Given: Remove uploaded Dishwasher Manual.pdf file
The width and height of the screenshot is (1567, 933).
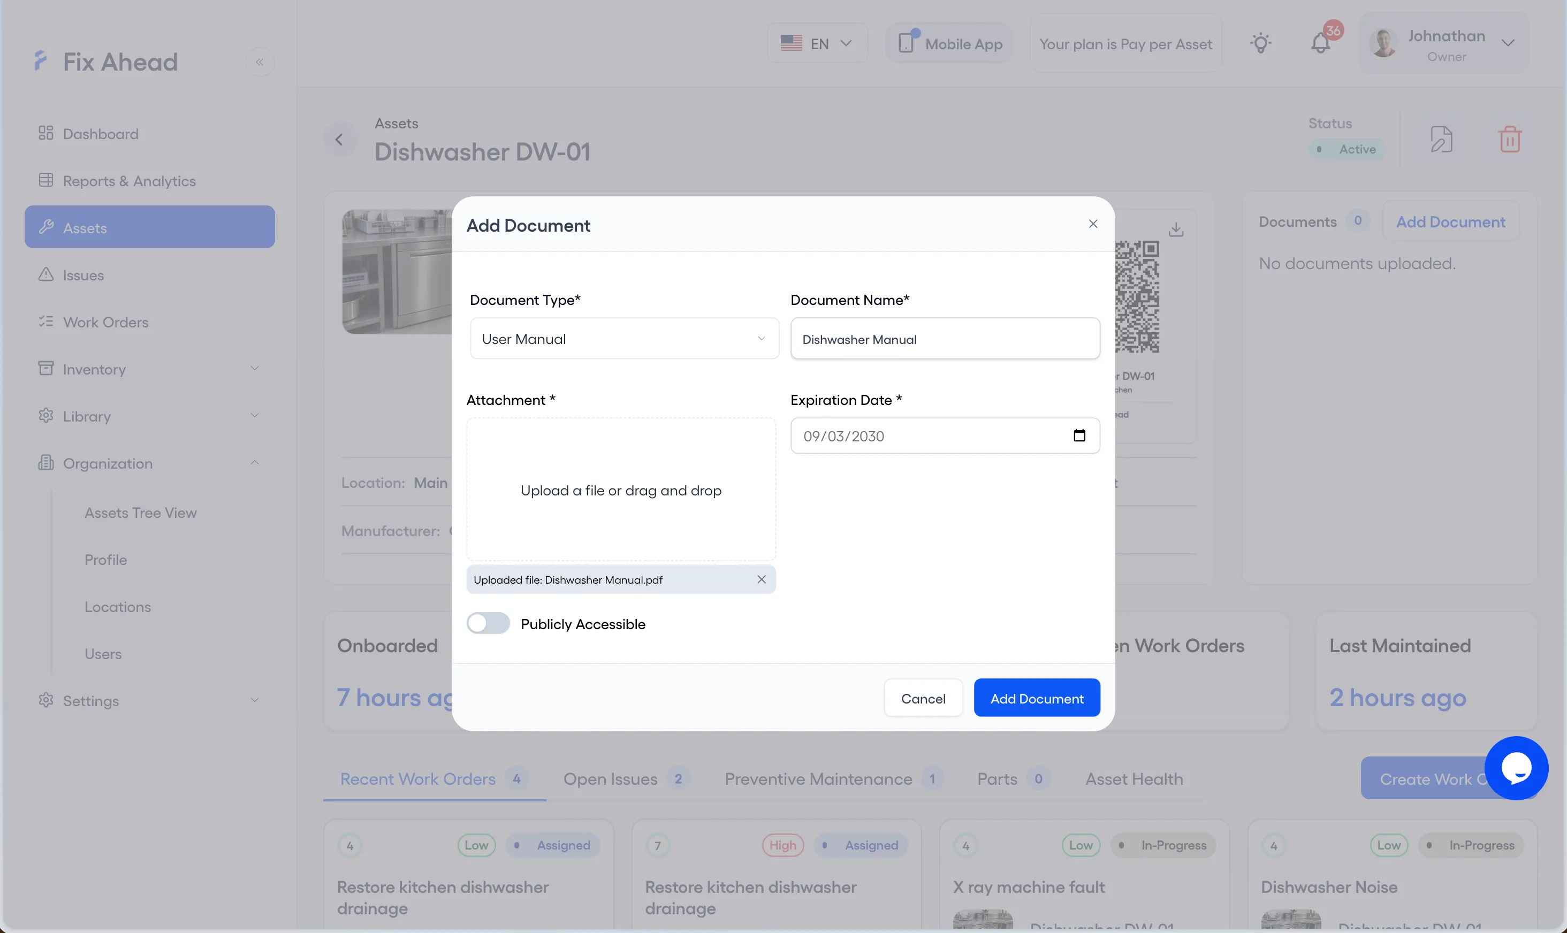Looking at the screenshot, I should (x=762, y=579).
